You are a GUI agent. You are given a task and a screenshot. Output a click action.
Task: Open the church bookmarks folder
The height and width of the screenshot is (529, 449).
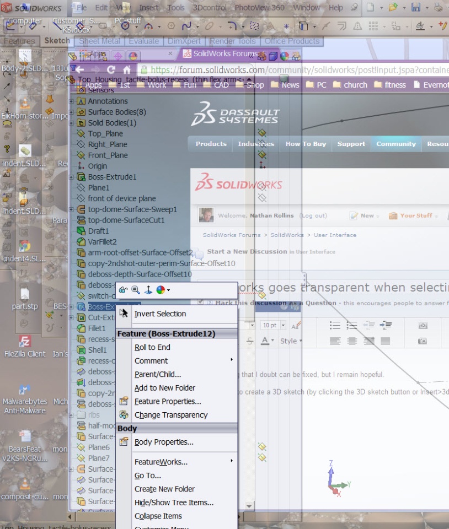pos(350,85)
